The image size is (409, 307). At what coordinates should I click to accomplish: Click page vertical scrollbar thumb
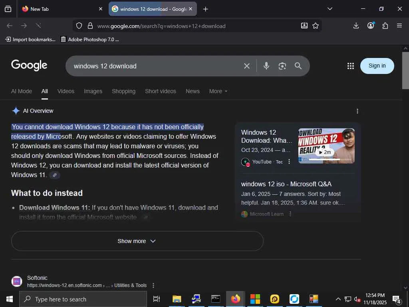coord(405,70)
